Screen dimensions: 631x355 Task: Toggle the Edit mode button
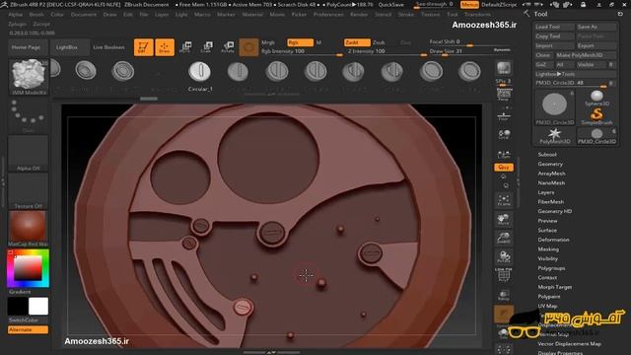pos(143,47)
